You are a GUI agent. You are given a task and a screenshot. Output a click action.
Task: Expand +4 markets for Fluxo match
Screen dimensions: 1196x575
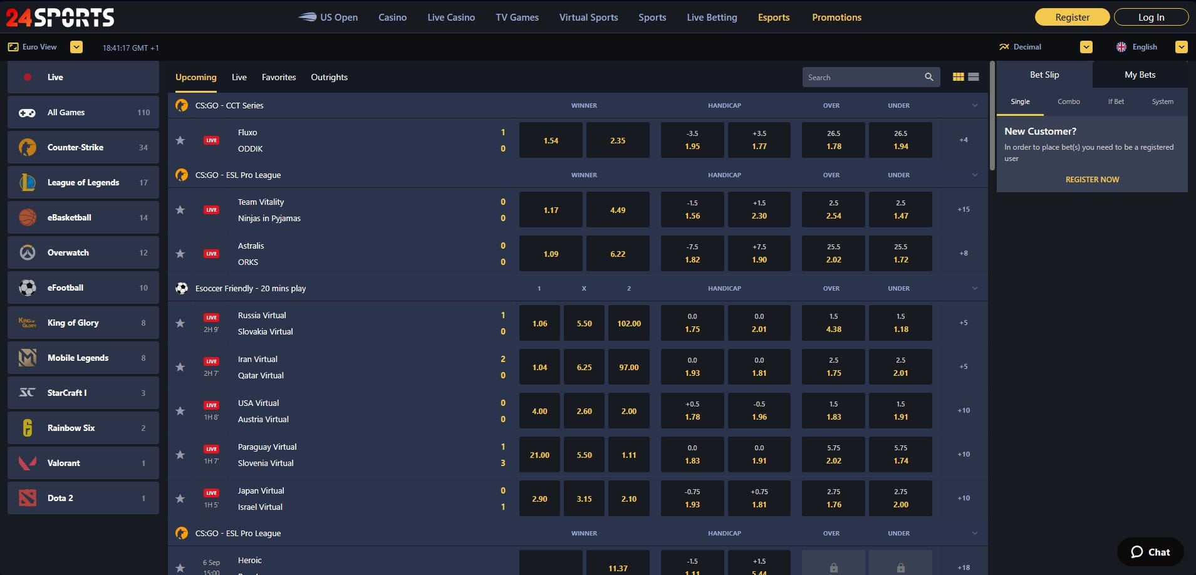click(964, 140)
